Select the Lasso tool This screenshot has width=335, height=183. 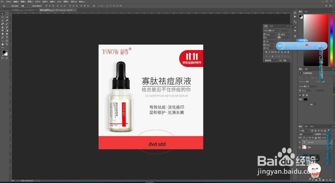pos(2,17)
